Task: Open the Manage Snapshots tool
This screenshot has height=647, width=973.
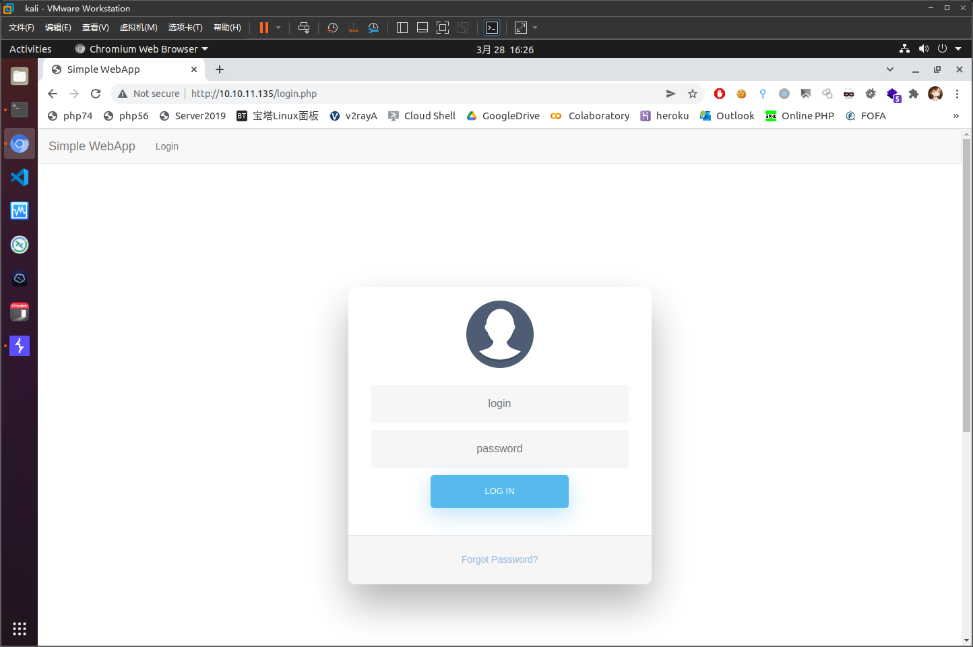Action: [374, 28]
